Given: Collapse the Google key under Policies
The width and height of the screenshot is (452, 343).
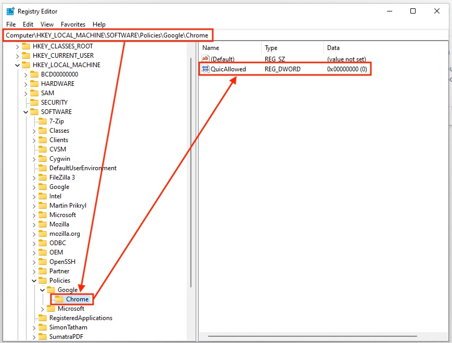Looking at the screenshot, I should pyautogui.click(x=42, y=290).
